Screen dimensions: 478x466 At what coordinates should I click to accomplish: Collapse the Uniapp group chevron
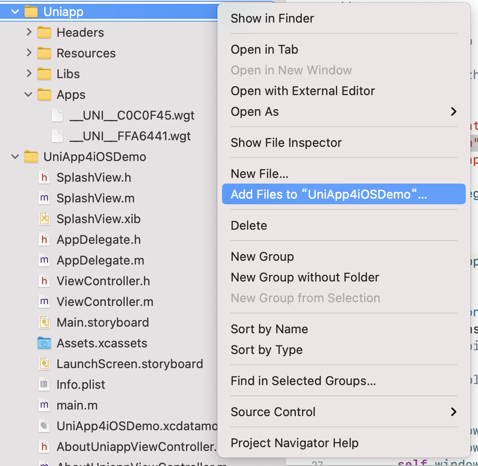pos(15,12)
